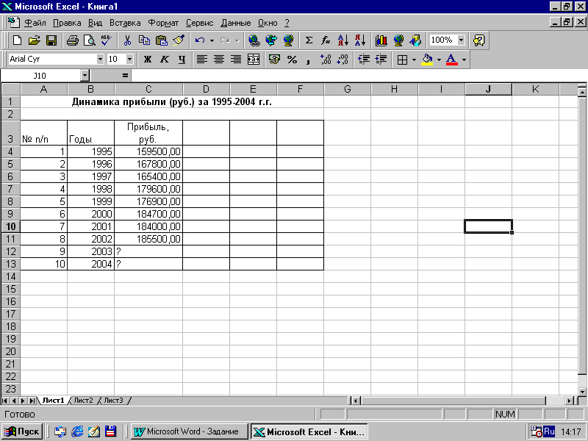The height and width of the screenshot is (441, 588).
Task: Create a new workbook with New icon
Action: 17,40
